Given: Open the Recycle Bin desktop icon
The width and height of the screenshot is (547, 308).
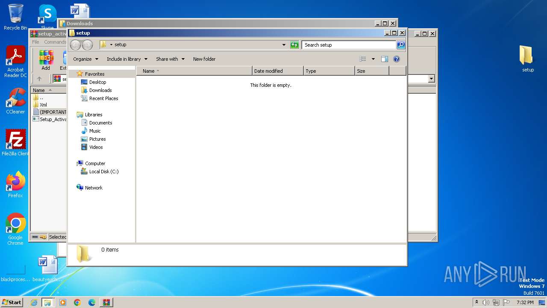Looking at the screenshot, I should tap(15, 17).
